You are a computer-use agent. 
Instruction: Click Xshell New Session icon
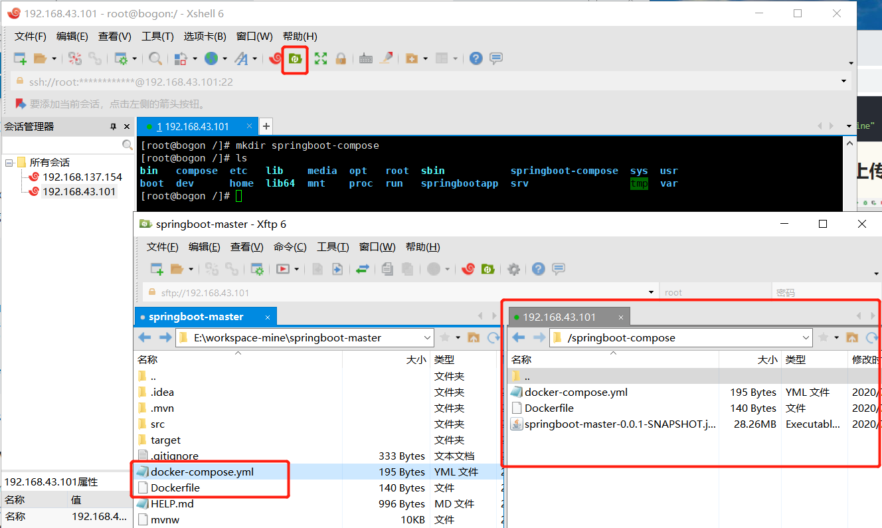pyautogui.click(x=21, y=58)
